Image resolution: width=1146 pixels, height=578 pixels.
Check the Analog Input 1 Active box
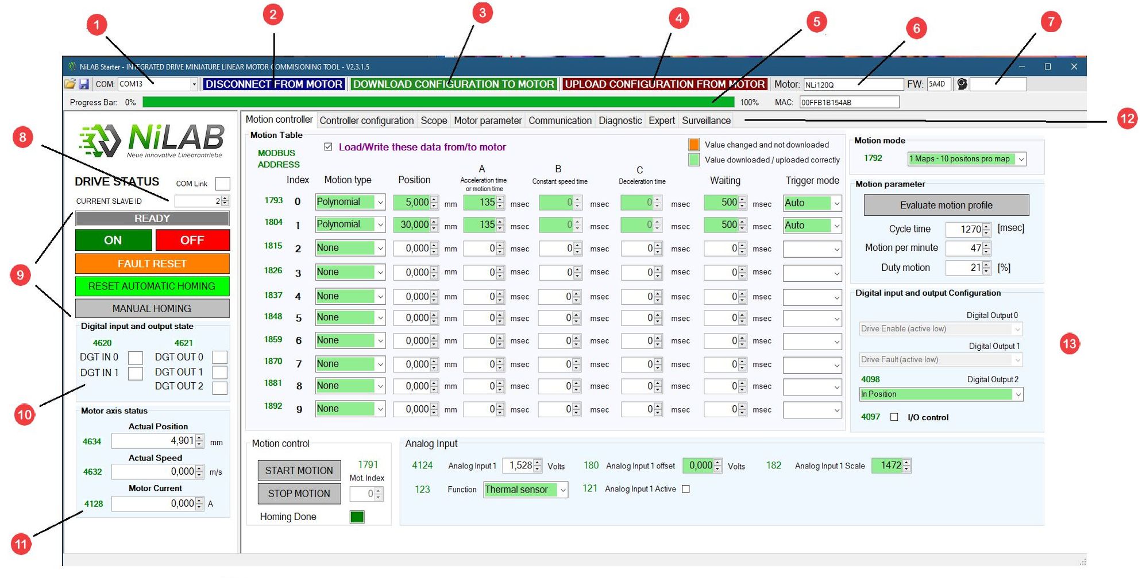(685, 489)
